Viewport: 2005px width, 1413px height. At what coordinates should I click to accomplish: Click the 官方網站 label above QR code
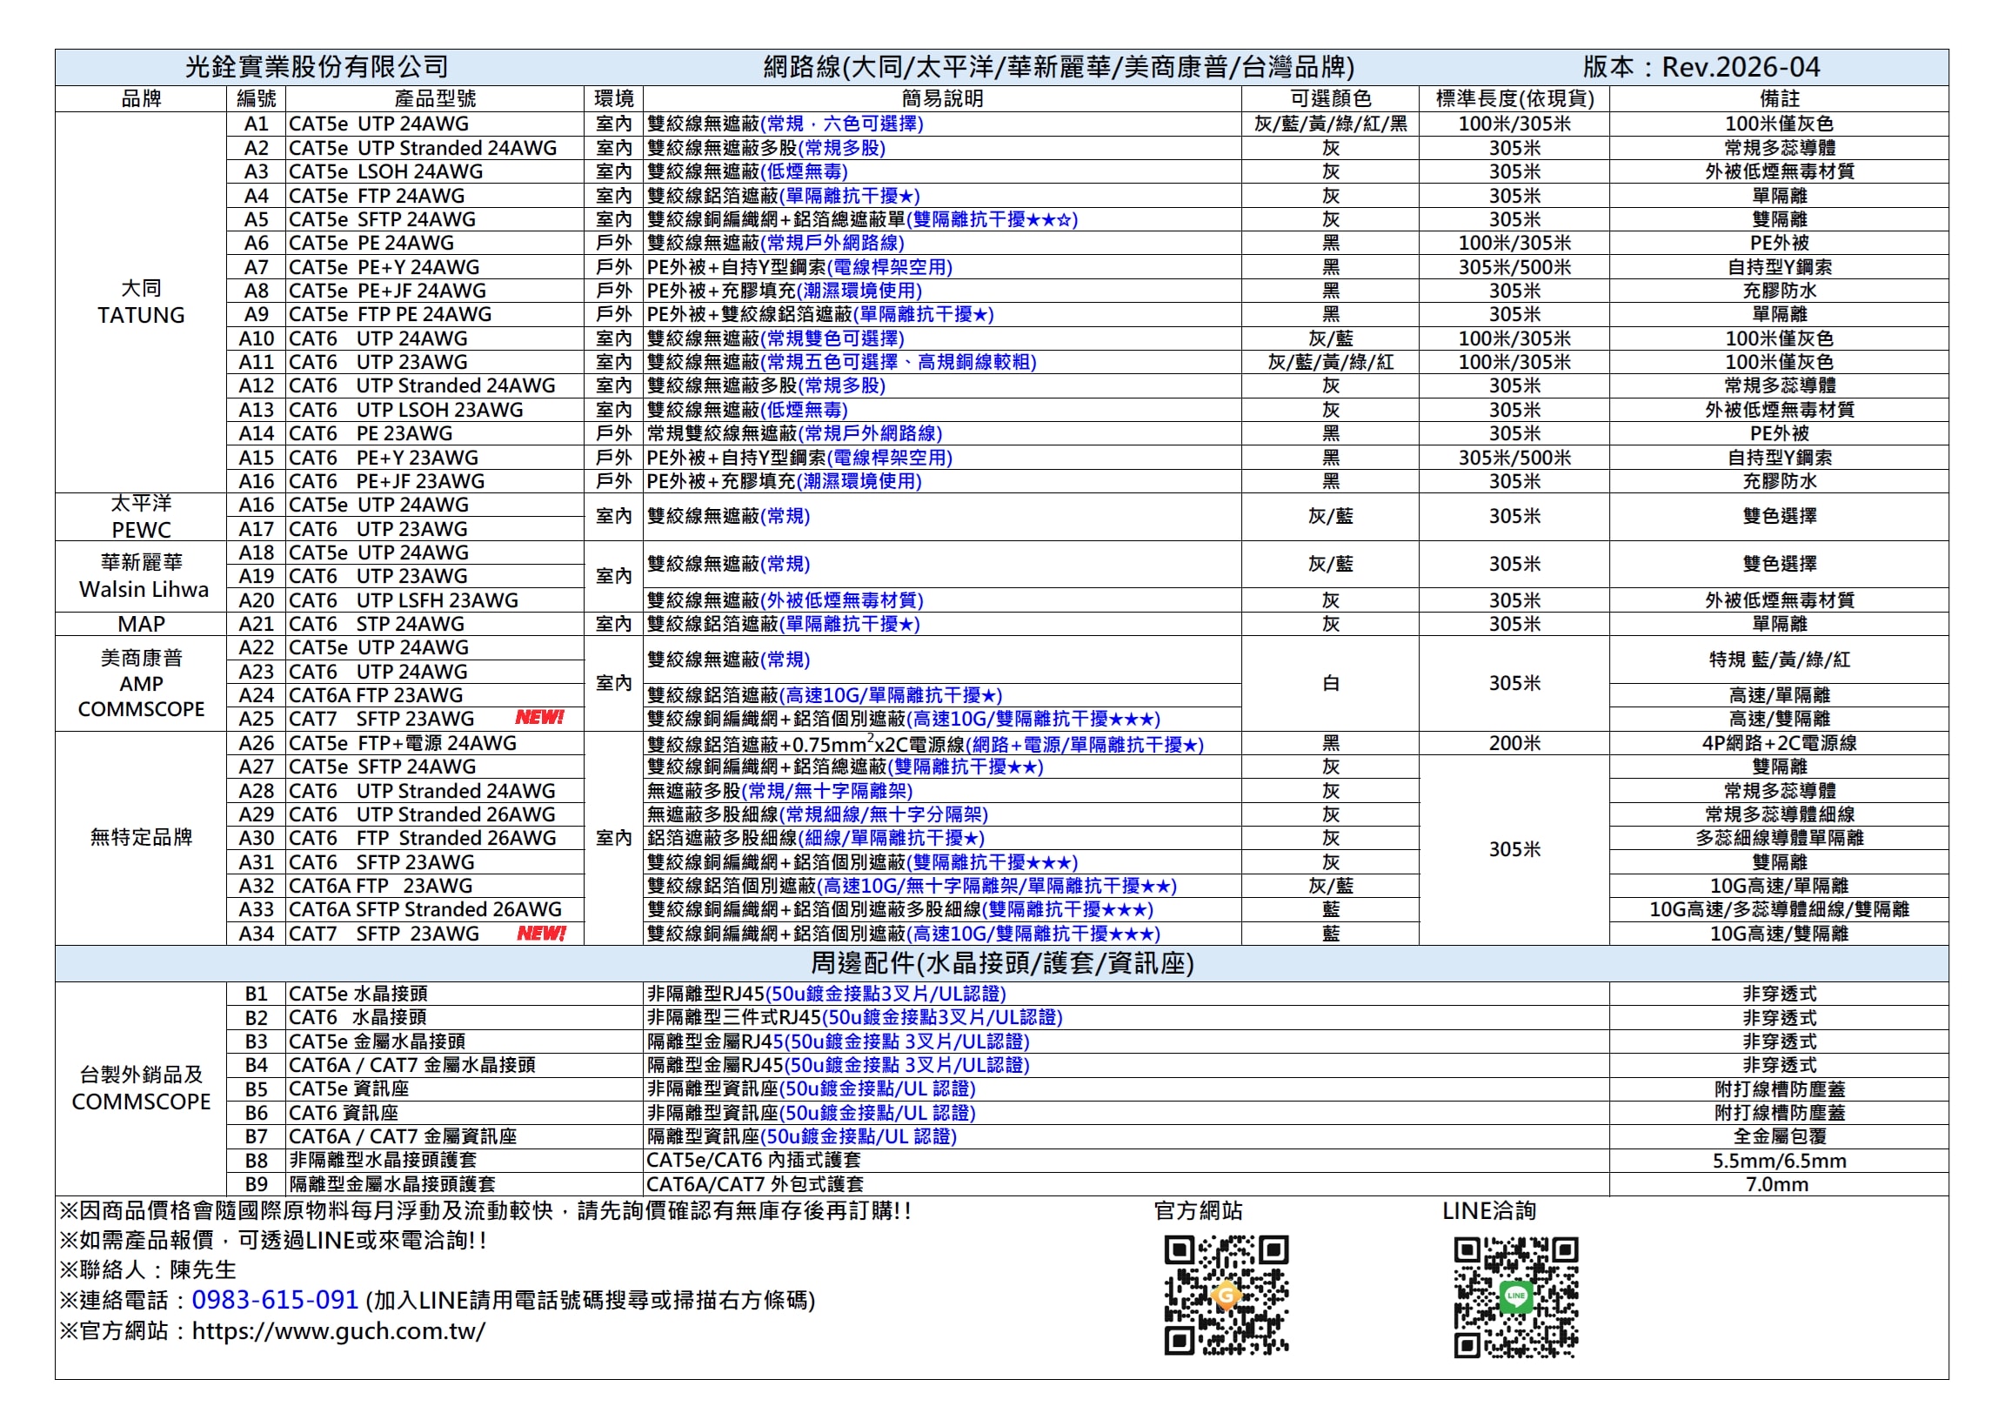point(1197,1210)
